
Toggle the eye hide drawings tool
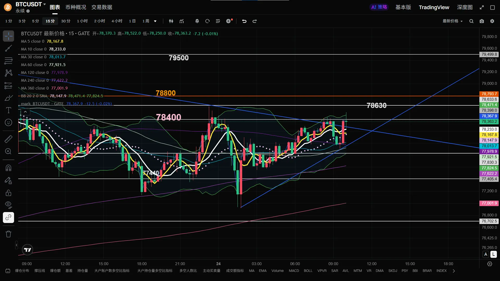click(x=8, y=205)
